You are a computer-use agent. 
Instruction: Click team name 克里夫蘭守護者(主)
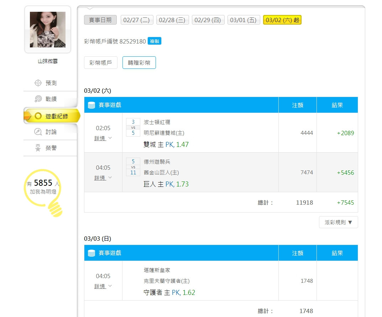pos(167,281)
